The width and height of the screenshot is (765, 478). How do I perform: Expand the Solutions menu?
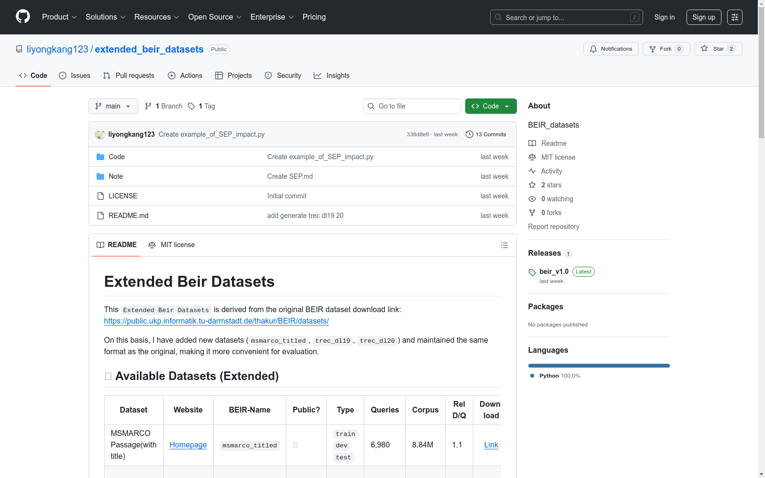pos(106,17)
